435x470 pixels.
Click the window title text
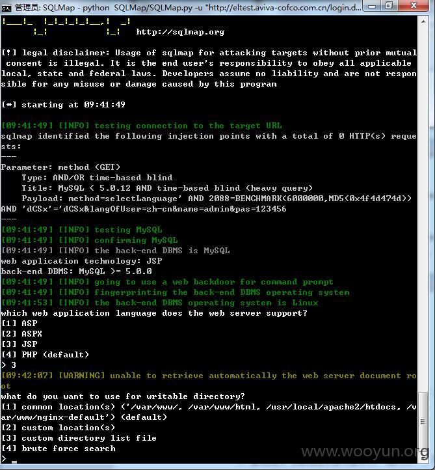[188, 8]
